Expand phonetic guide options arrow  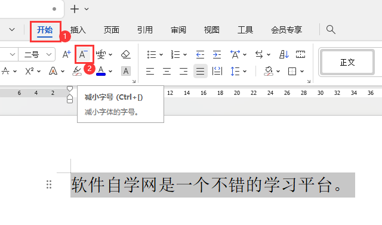pos(110,54)
